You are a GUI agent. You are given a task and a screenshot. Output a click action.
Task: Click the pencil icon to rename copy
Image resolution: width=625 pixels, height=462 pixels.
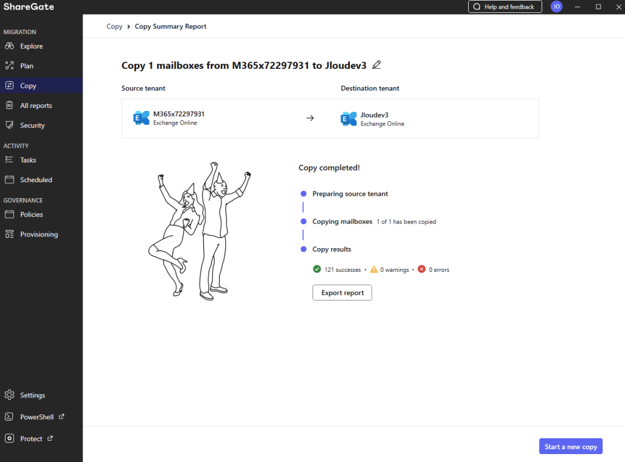(377, 65)
